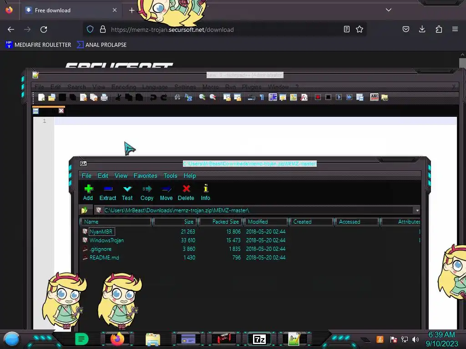Click the Cut scissors icon in Notepad++
The width and height of the screenshot is (466, 349).
(x=118, y=97)
